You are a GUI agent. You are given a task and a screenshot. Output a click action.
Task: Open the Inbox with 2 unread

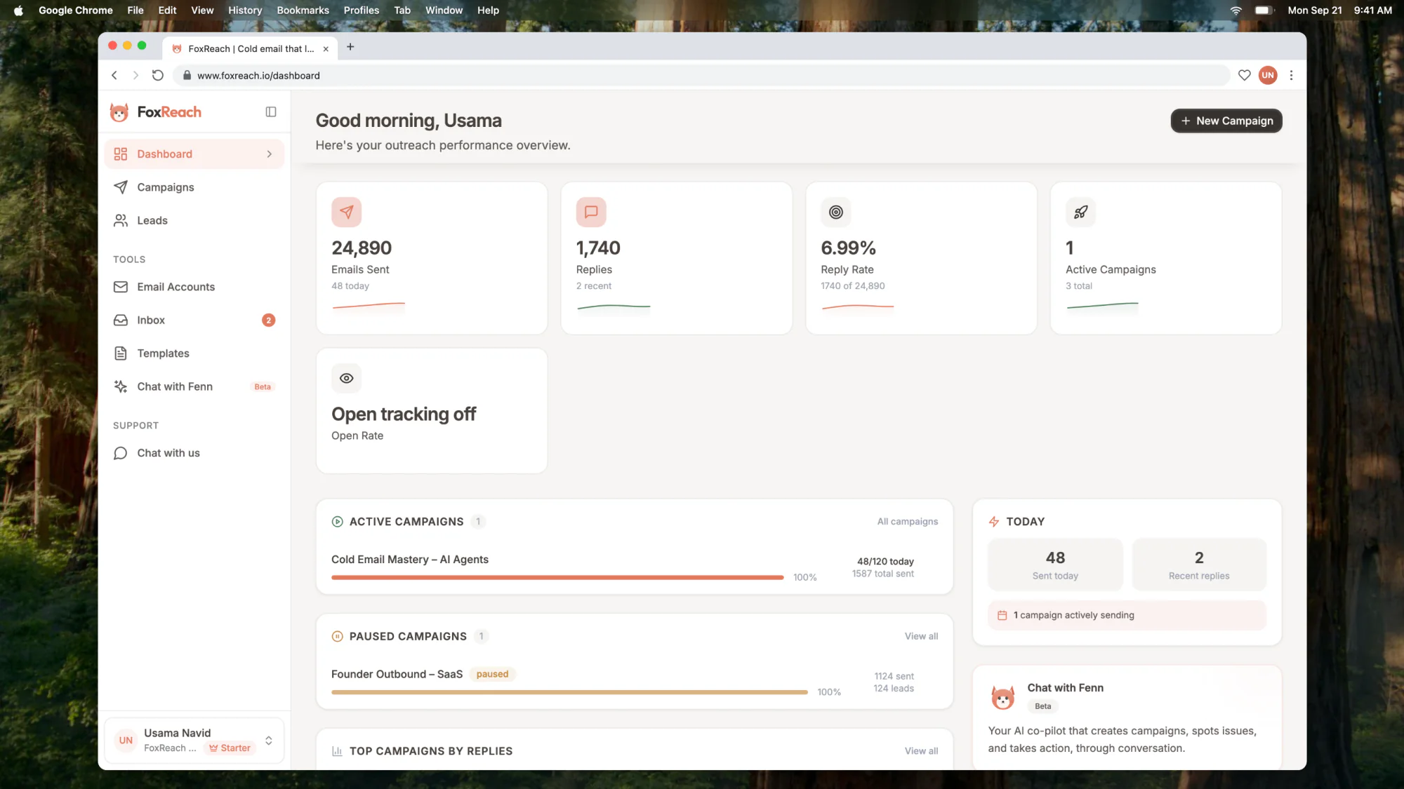[x=194, y=320]
